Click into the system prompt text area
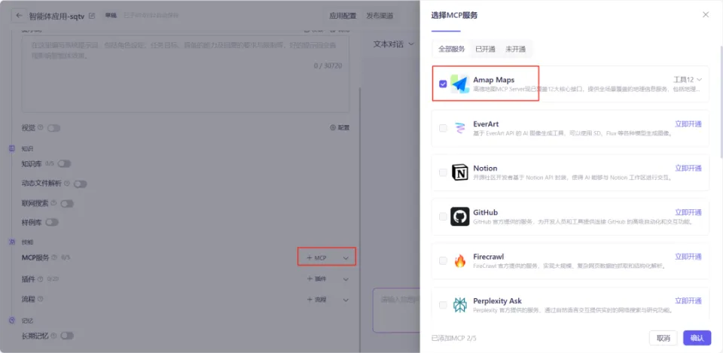The width and height of the screenshot is (723, 353). pyautogui.click(x=185, y=74)
